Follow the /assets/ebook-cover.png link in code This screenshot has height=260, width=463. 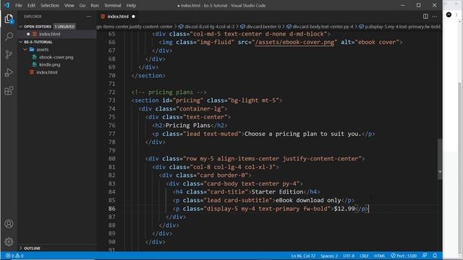click(294, 42)
